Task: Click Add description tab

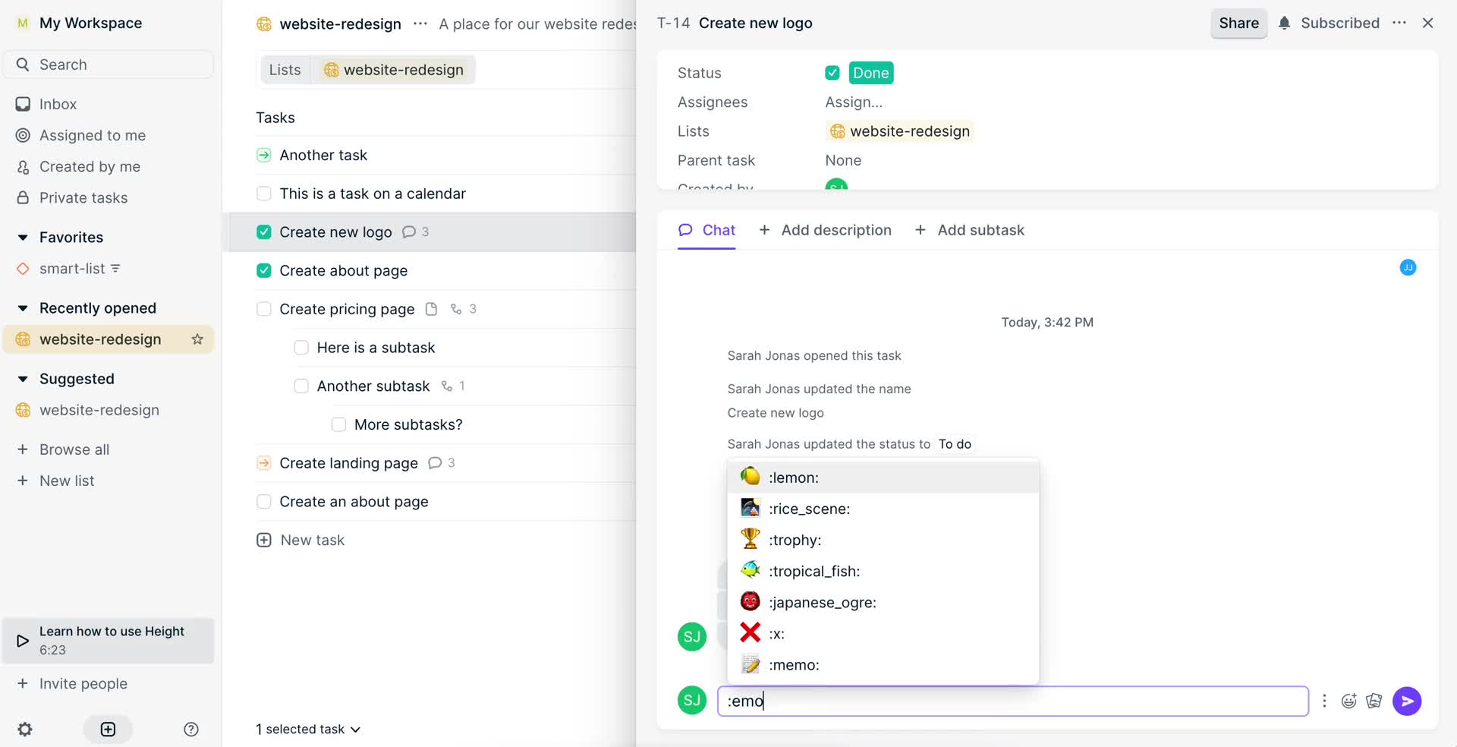Action: (x=825, y=230)
